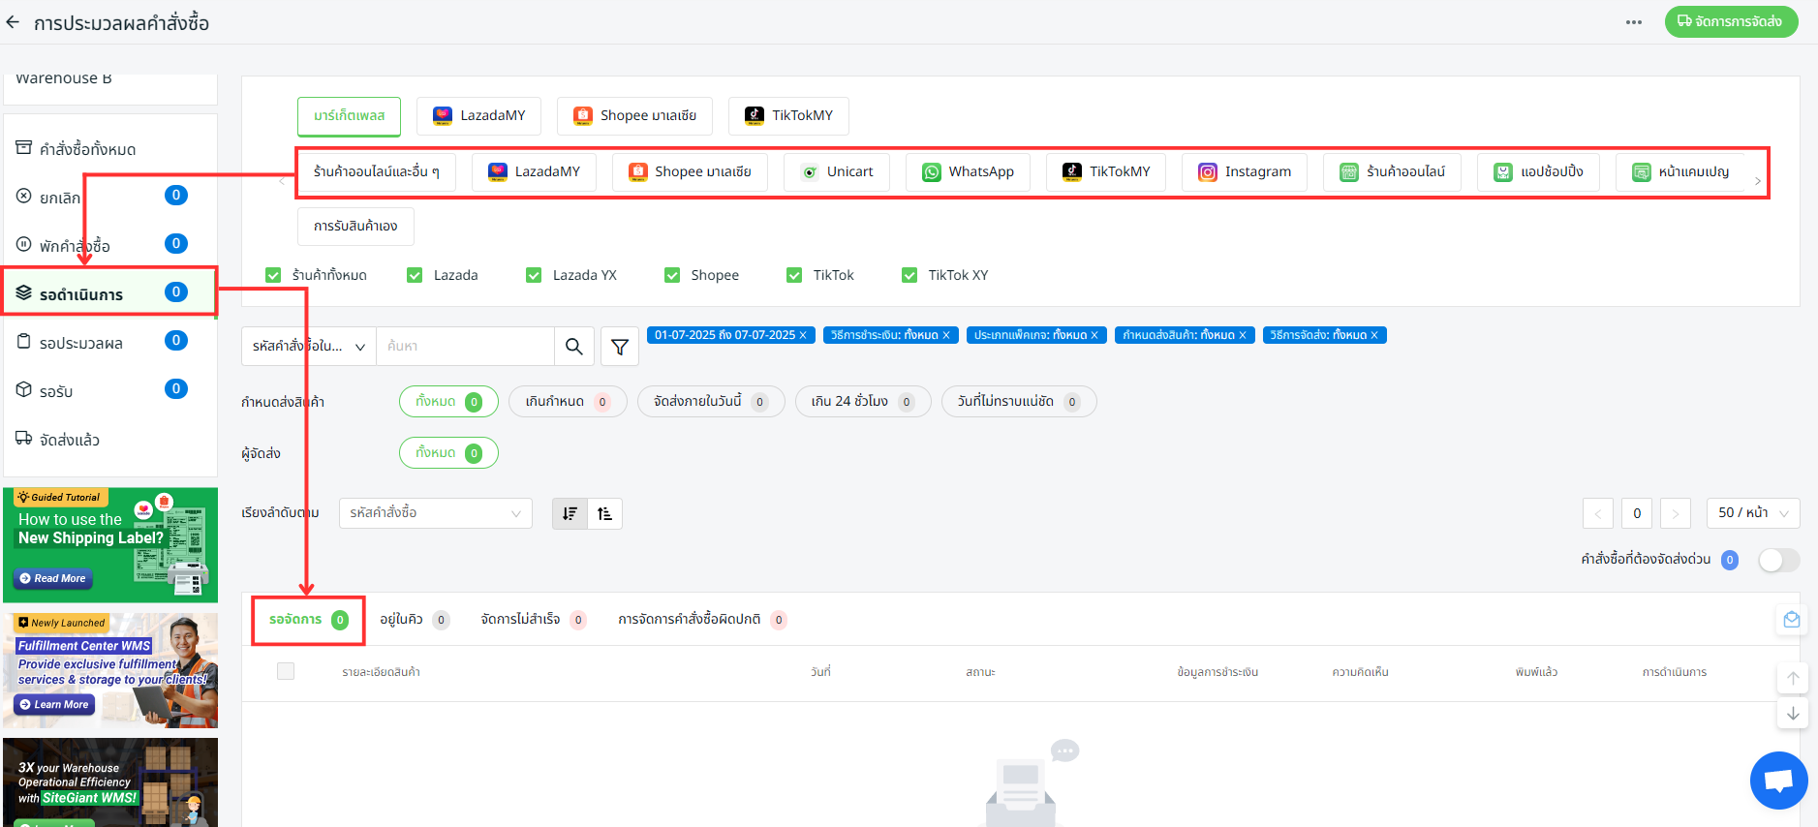The image size is (1818, 827).
Task: Open the filter funnel icon
Action: point(620,347)
